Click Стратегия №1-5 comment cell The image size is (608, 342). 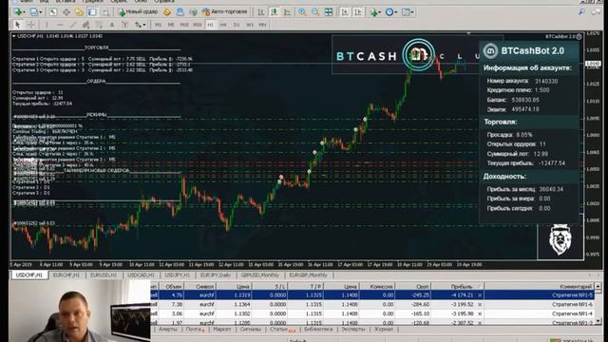(539, 295)
